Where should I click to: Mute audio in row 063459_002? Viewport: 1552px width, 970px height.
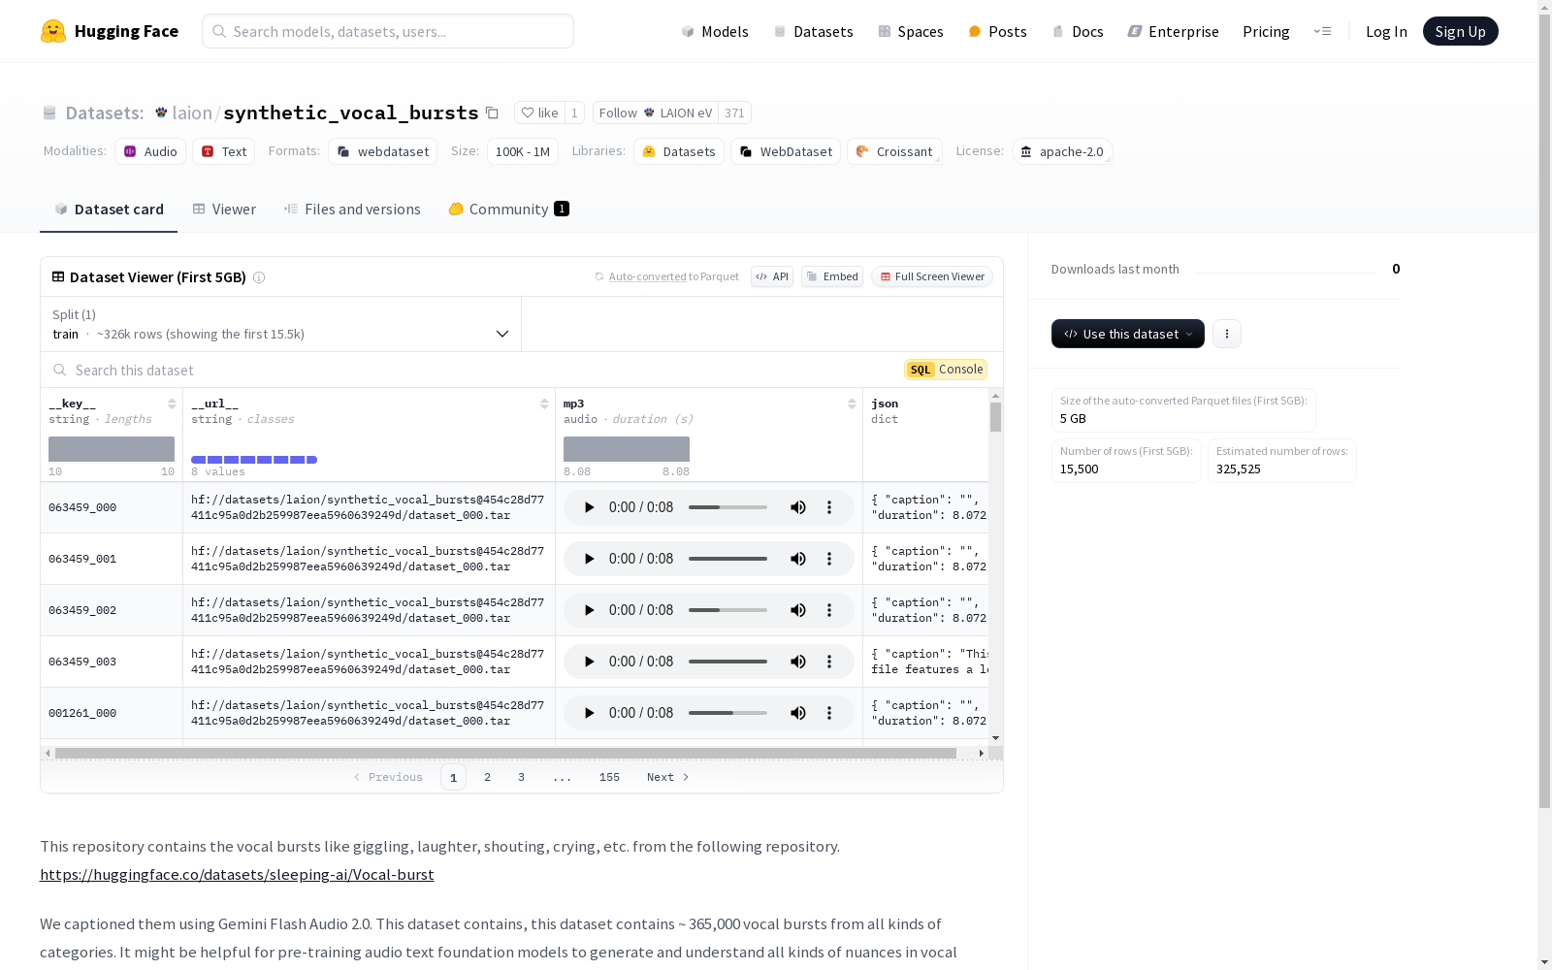[798, 610]
